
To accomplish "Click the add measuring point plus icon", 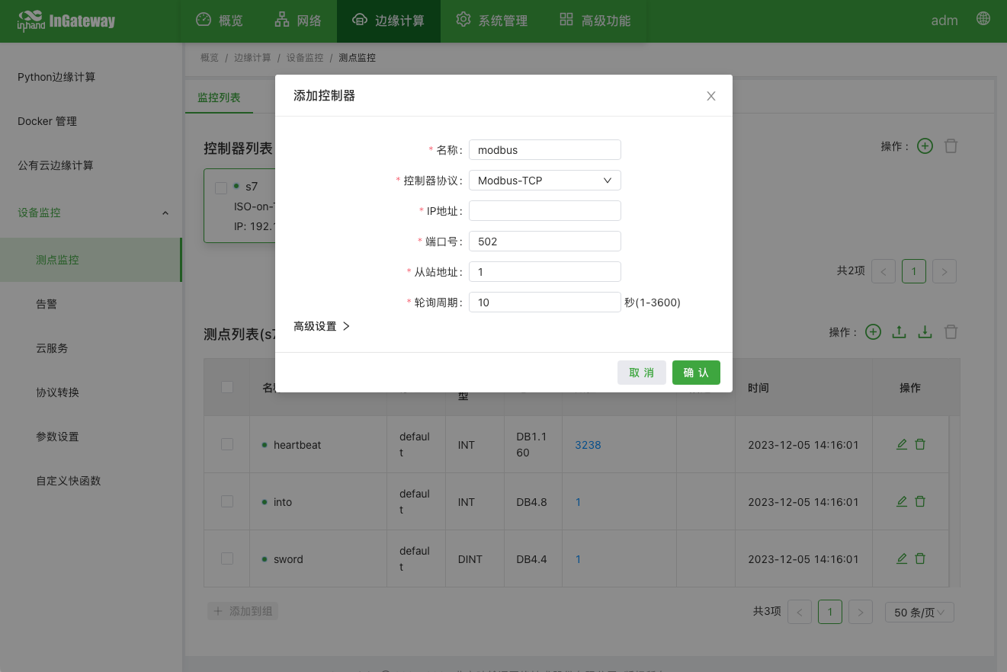I will pyautogui.click(x=874, y=332).
